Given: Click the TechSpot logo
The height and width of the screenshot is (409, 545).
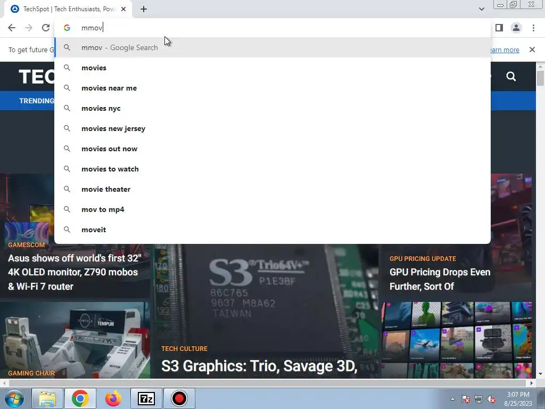Looking at the screenshot, I should (x=37, y=77).
